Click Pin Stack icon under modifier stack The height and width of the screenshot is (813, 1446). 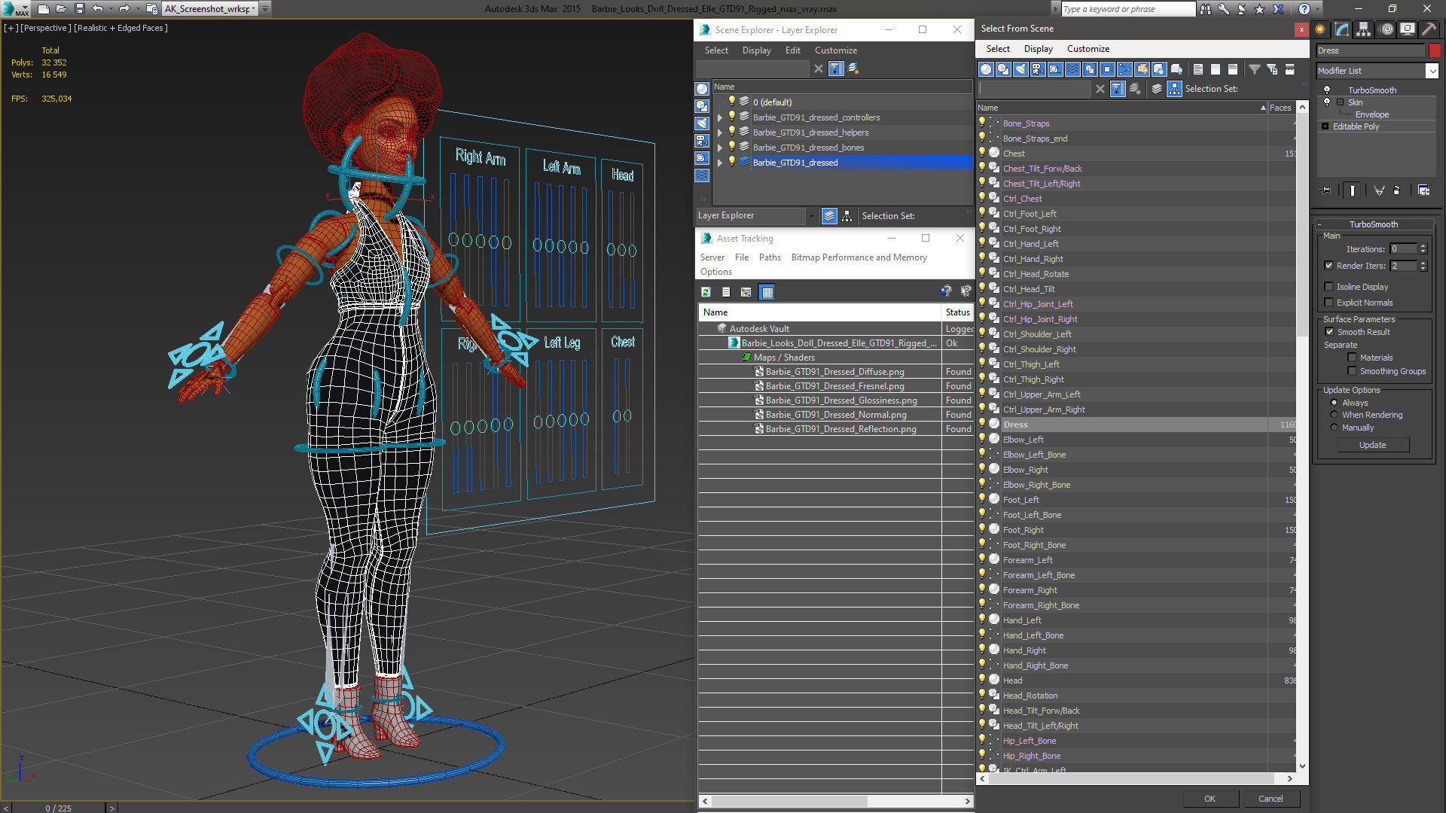pyautogui.click(x=1326, y=190)
